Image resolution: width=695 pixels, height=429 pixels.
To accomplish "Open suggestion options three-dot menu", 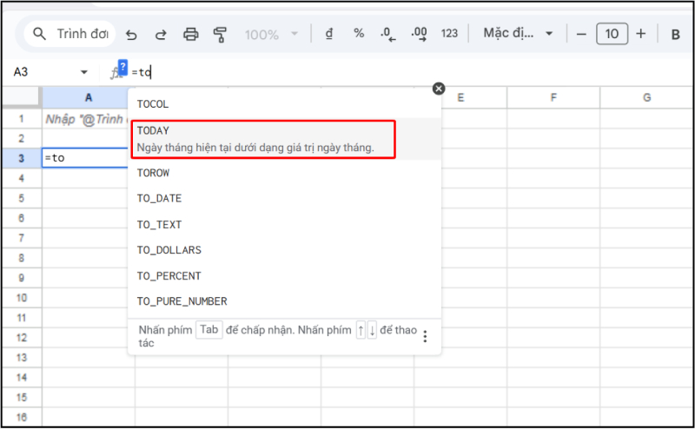I will [425, 336].
